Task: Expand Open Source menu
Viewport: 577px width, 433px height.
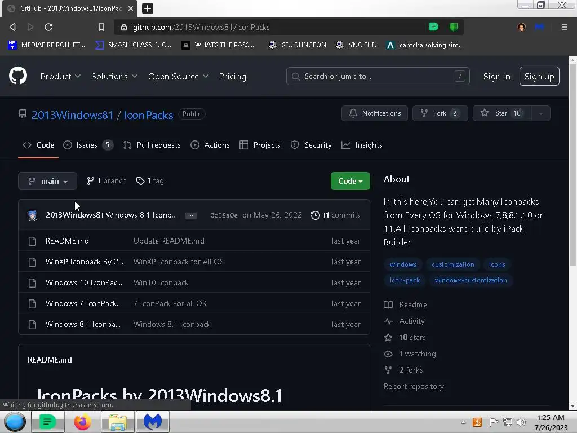Action: [179, 76]
